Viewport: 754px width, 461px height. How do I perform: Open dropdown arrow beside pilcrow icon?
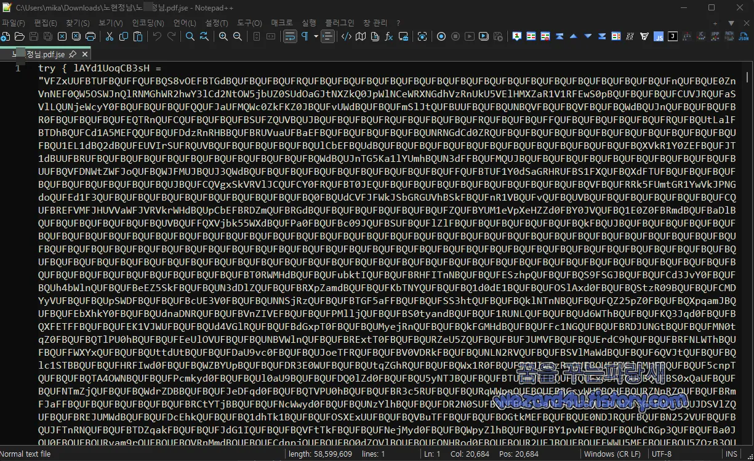[316, 36]
